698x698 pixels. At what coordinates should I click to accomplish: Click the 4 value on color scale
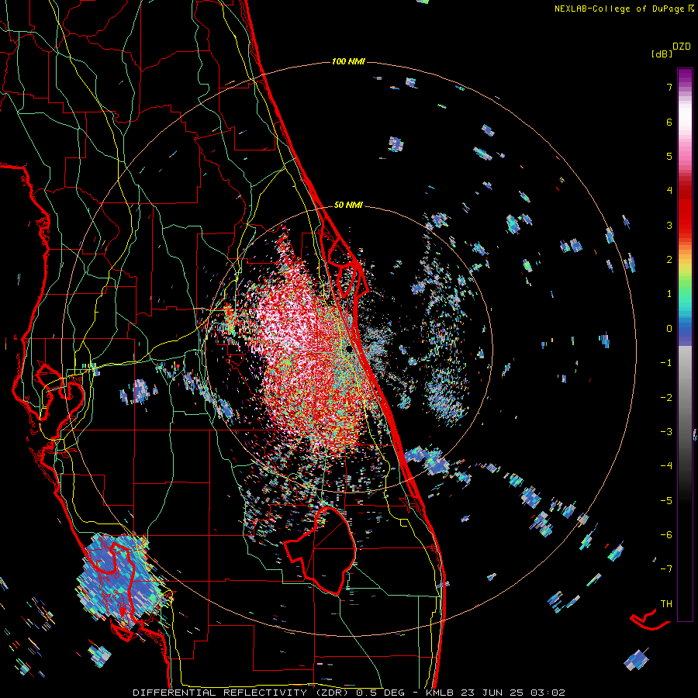(669, 191)
